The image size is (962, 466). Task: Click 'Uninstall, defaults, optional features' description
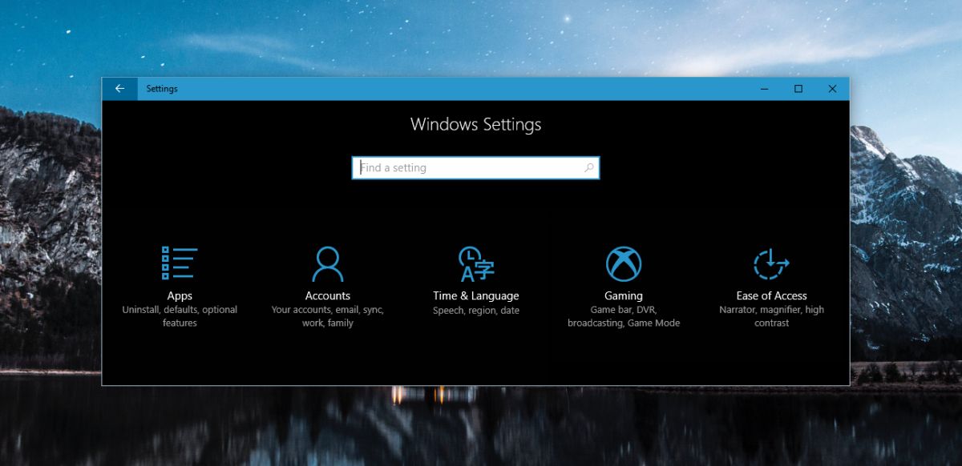coord(180,316)
